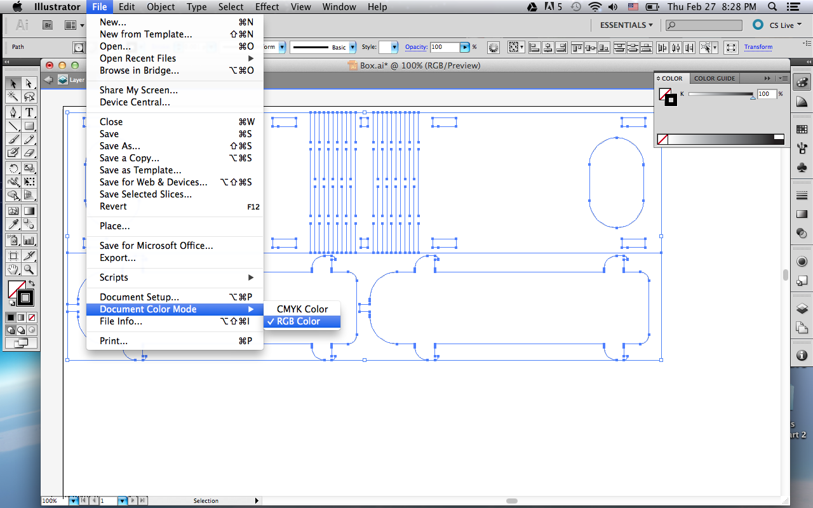Viewport: 813px width, 508px height.
Task: Click the Transform link
Action: click(758, 48)
